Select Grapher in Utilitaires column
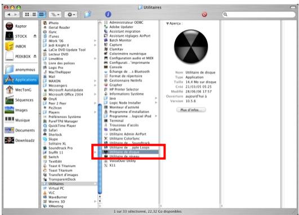Viewport: 299px width, 215px height. [115, 85]
